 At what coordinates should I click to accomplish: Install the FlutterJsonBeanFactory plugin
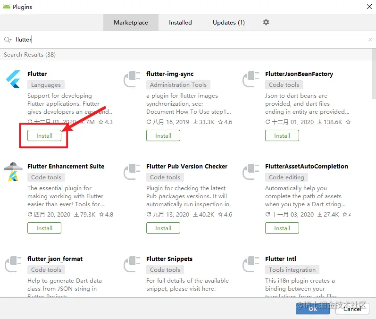282,135
